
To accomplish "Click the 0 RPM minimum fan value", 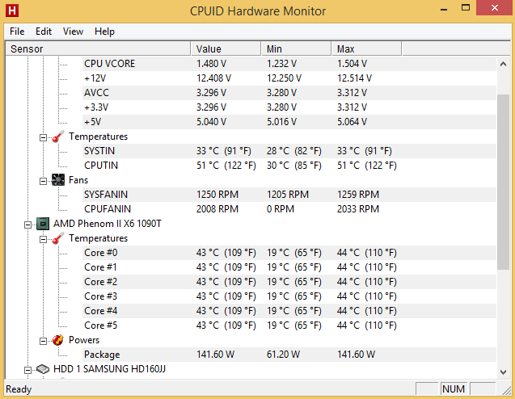I will [x=281, y=209].
